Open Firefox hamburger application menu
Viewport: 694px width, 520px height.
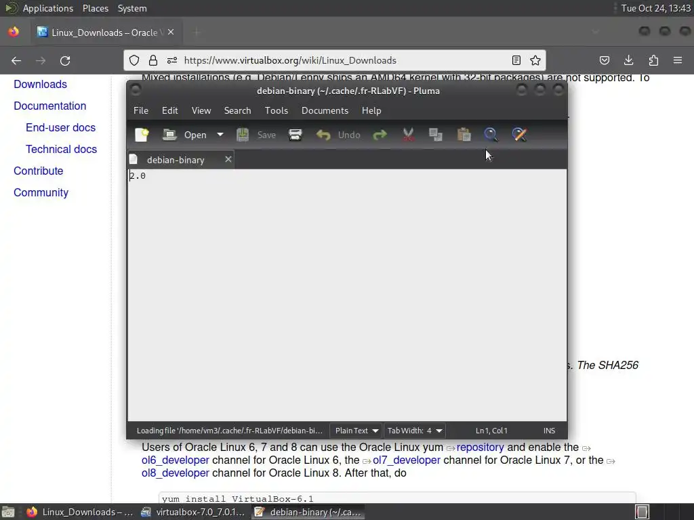[x=678, y=60]
